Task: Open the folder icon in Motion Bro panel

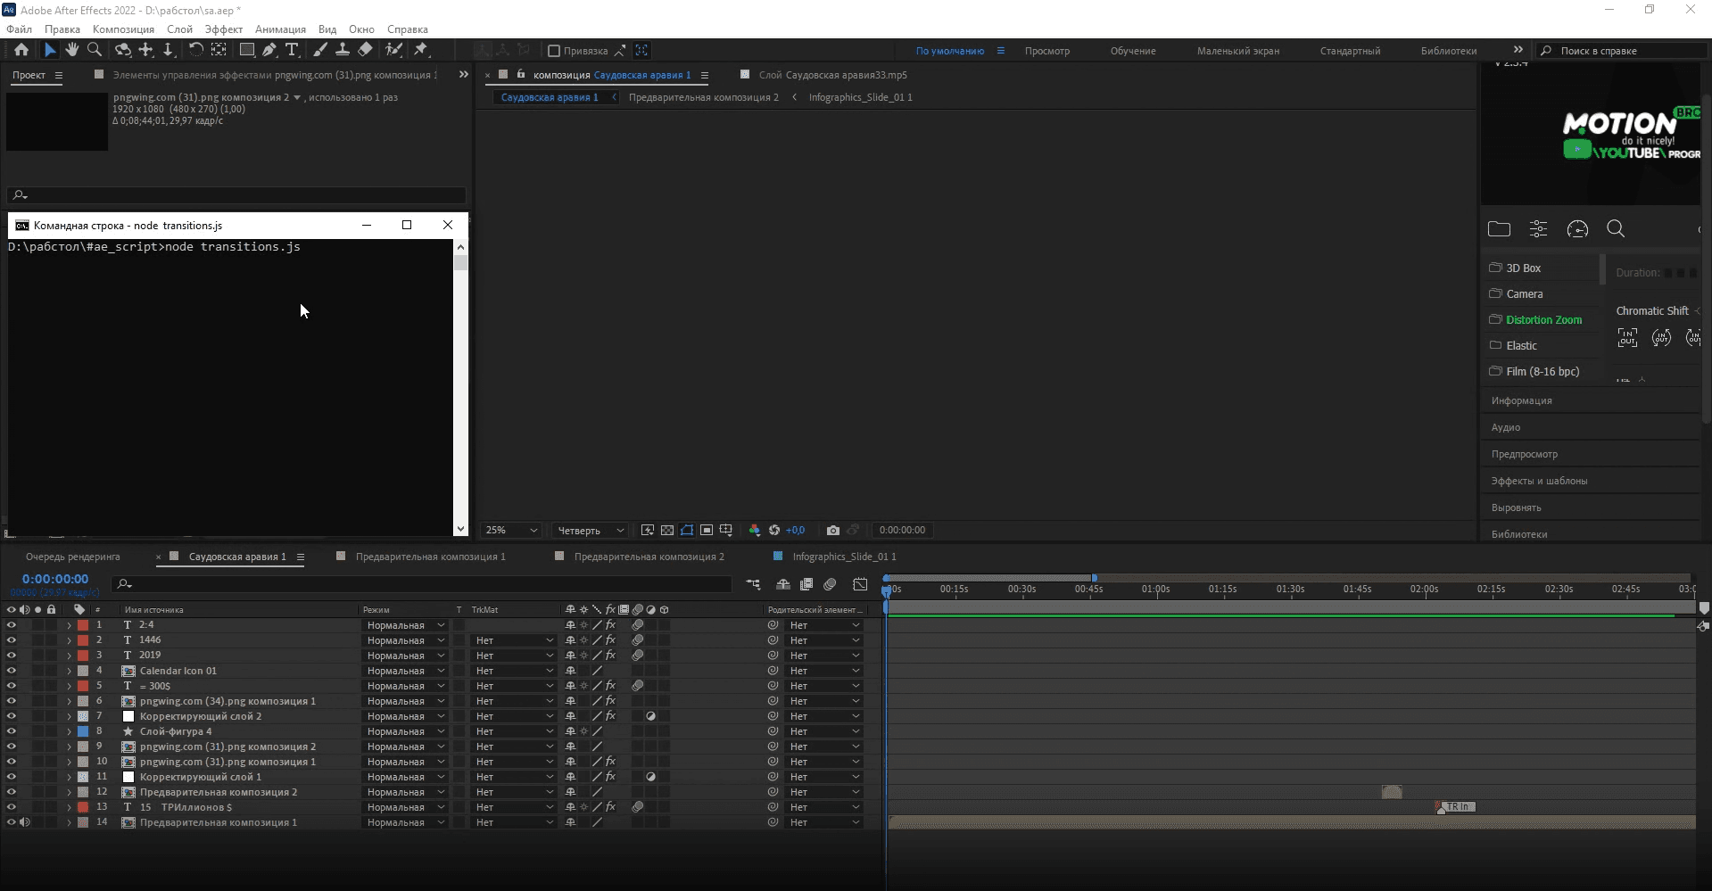Action: pos(1500,229)
